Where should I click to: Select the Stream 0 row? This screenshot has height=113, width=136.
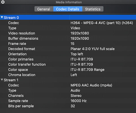68,18
